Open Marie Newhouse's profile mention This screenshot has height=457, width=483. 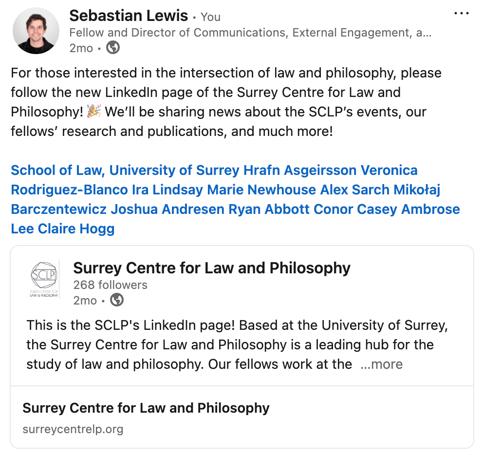(261, 190)
